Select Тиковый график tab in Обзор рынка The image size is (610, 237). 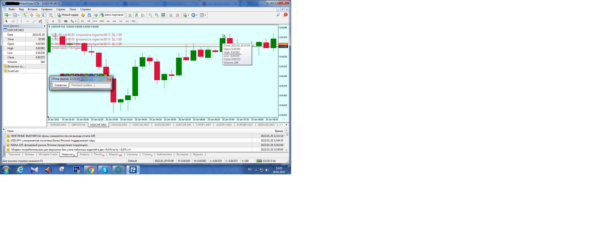tap(82, 85)
